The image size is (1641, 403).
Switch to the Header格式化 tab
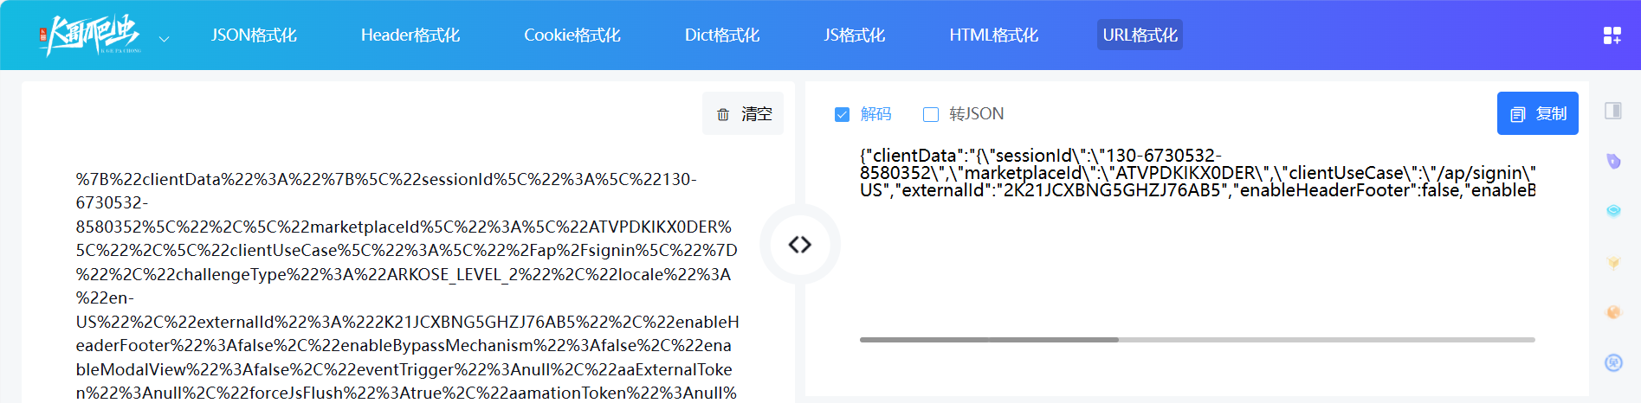click(x=410, y=35)
